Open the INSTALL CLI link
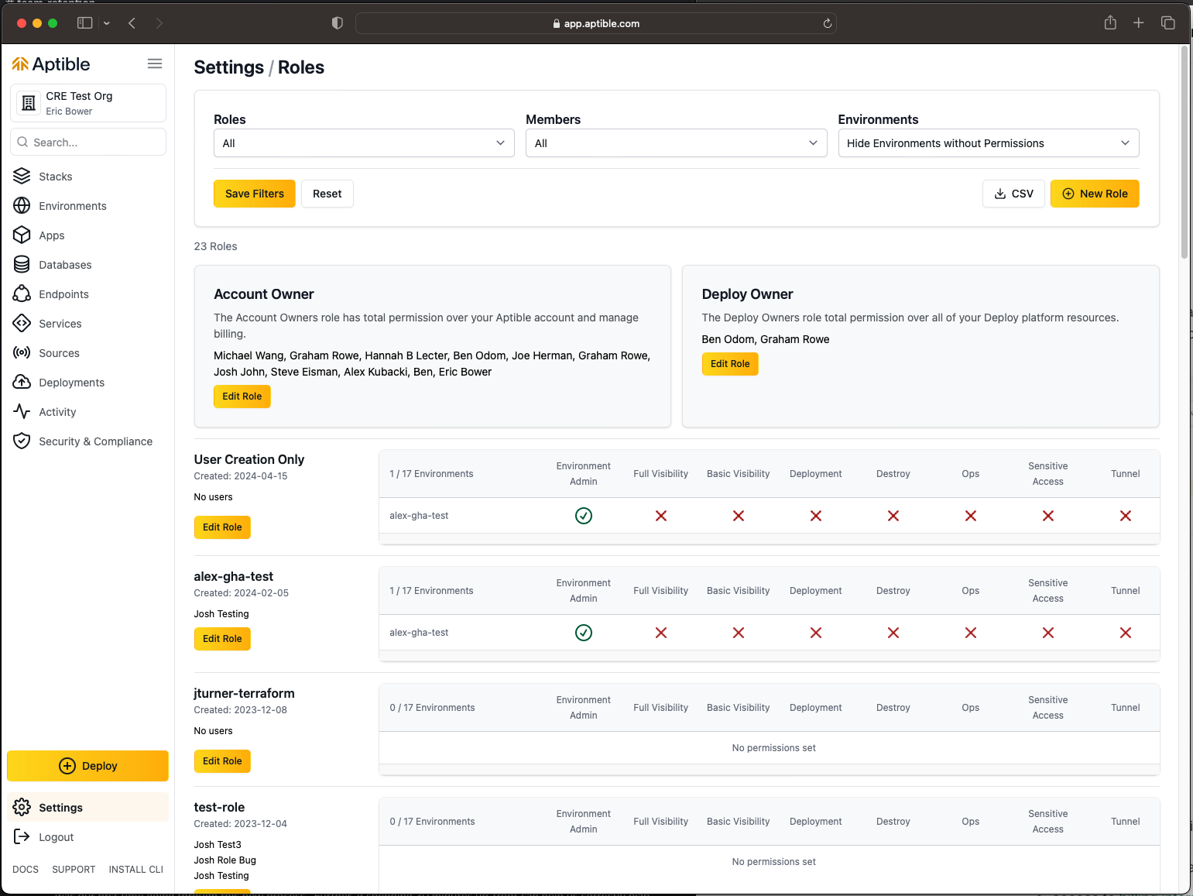Screen dimensions: 1193x896 click(136, 870)
